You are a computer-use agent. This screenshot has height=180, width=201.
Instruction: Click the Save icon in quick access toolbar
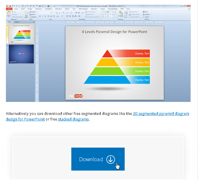10,6
